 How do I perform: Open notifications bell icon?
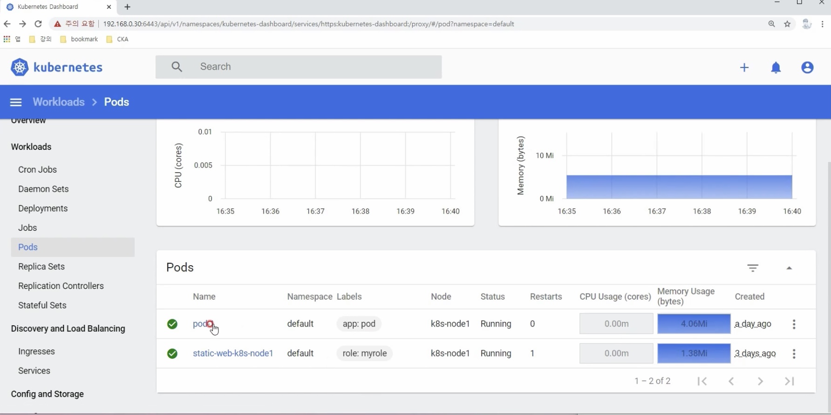[x=776, y=68]
